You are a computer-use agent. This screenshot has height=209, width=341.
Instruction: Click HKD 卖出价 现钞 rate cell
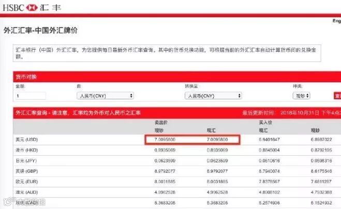click(x=165, y=150)
